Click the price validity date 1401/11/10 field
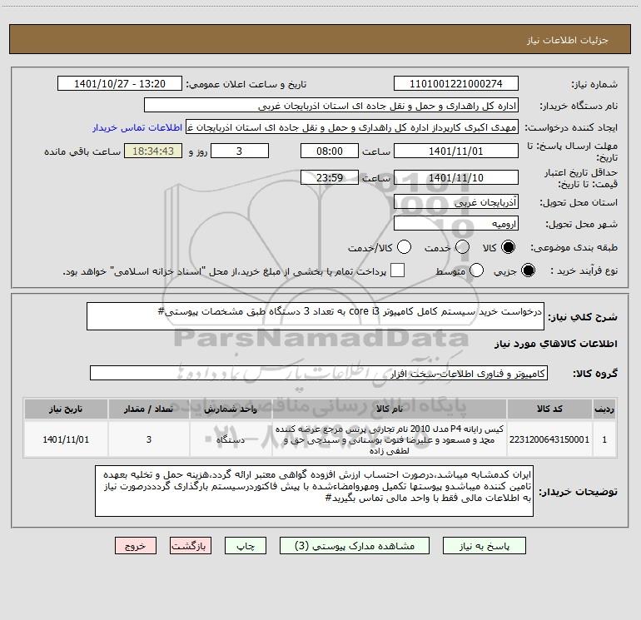The width and height of the screenshot is (641, 620). coord(456,177)
